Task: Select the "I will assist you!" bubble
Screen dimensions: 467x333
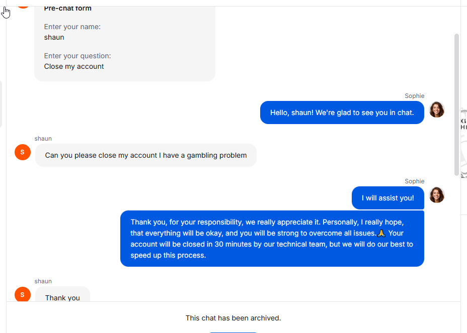Action: tap(387, 198)
